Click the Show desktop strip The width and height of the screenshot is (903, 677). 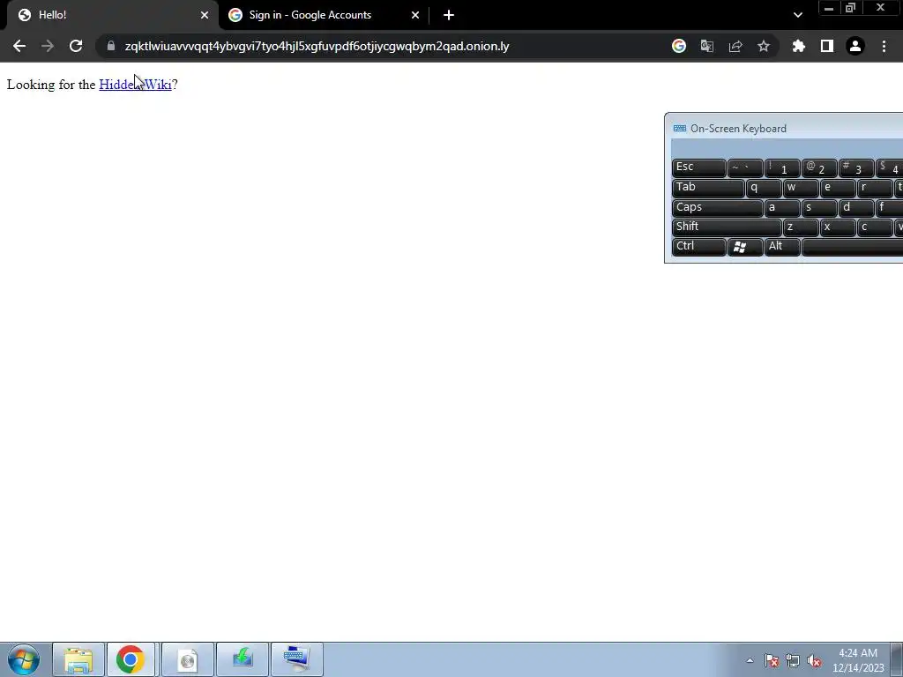(897, 659)
